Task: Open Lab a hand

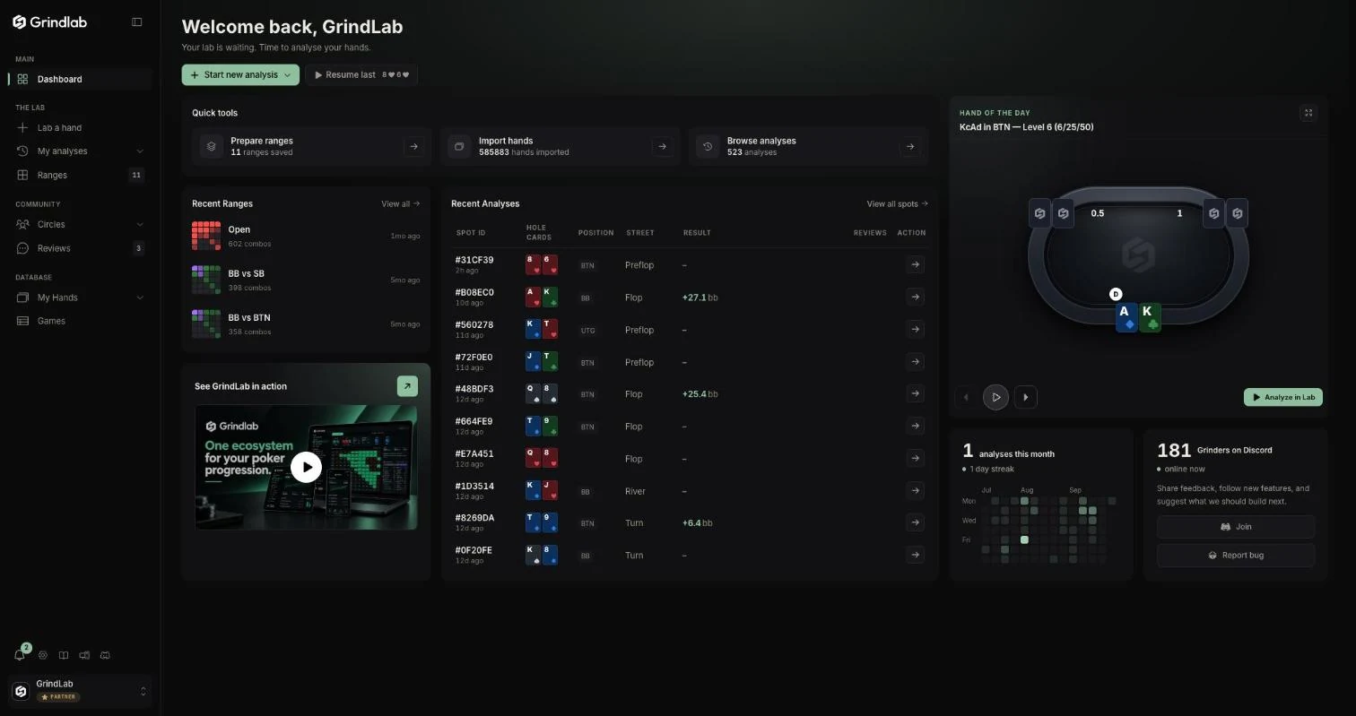Action: coord(81,128)
